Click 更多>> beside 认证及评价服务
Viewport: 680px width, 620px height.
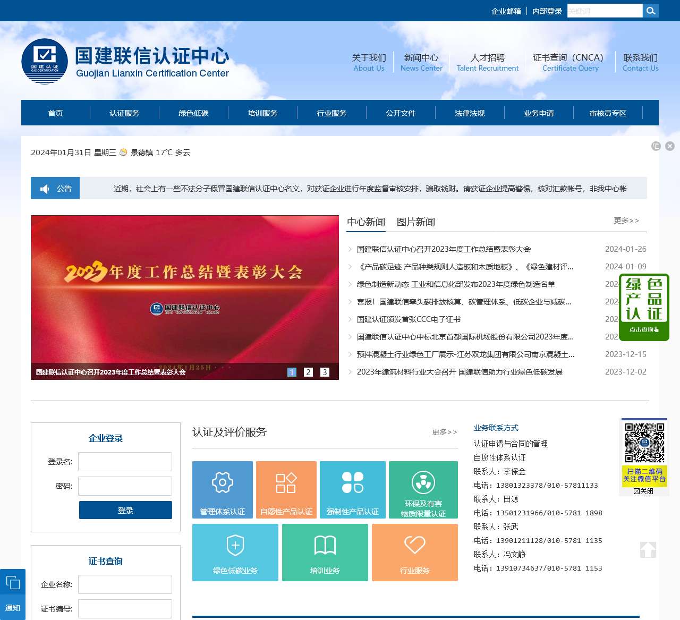tap(445, 432)
